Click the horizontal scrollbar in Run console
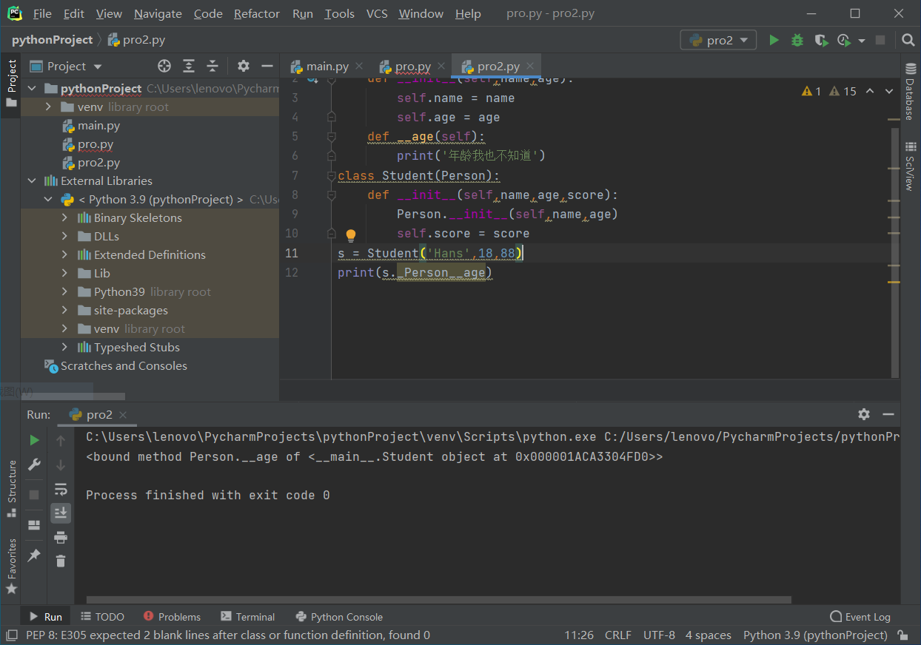921x645 pixels. (438, 600)
